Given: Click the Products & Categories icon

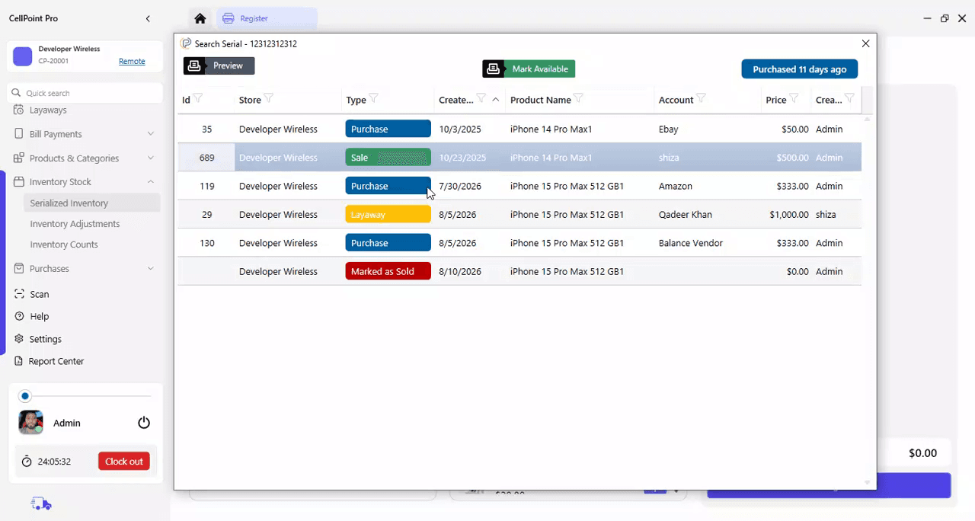Looking at the screenshot, I should pyautogui.click(x=19, y=158).
